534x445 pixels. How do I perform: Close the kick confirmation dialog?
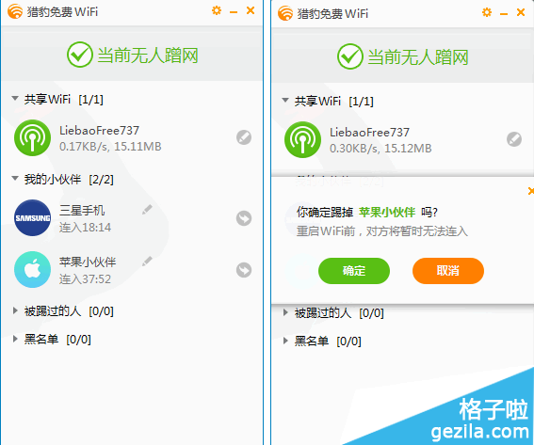pyautogui.click(x=530, y=191)
